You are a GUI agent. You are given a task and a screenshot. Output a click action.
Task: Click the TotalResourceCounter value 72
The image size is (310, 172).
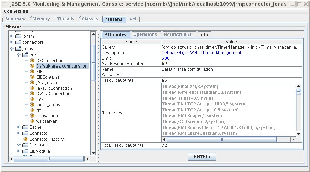(x=164, y=145)
